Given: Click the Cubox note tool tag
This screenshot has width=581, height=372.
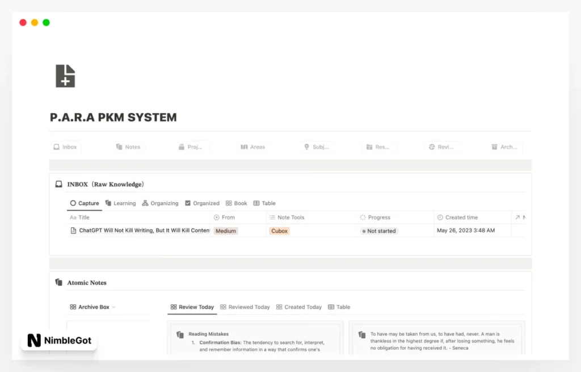Looking at the screenshot, I should pos(279,231).
